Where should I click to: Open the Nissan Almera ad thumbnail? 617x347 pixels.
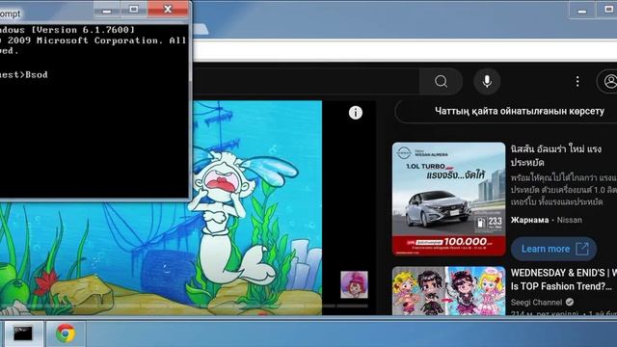point(448,200)
